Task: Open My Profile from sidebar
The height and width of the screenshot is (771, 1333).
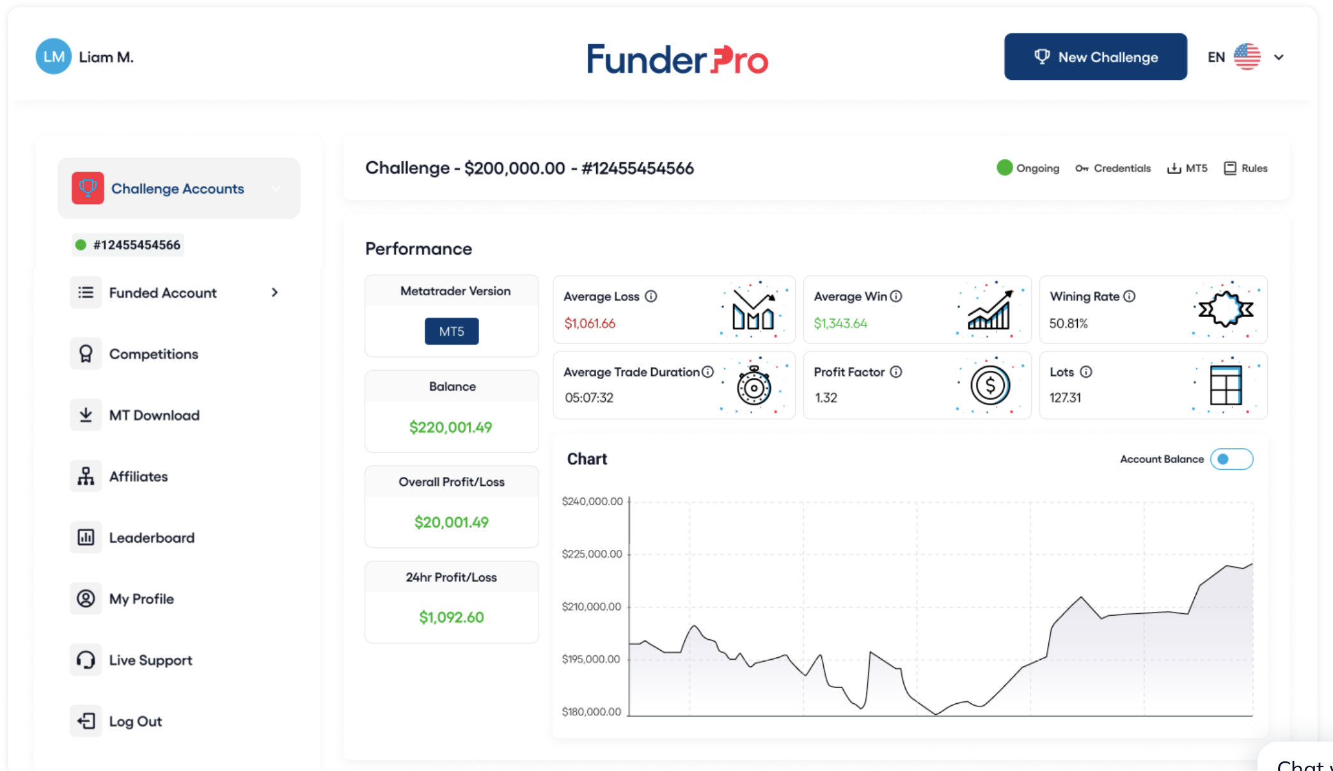Action: point(141,598)
